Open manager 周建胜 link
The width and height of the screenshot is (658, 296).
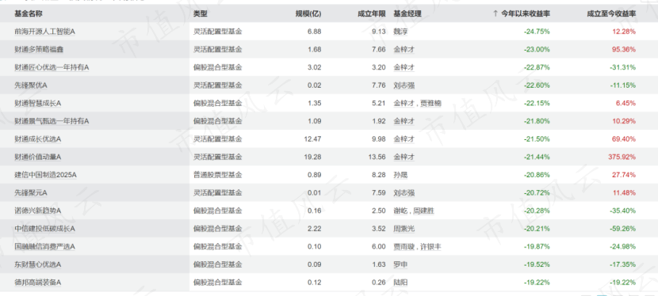(x=424, y=211)
